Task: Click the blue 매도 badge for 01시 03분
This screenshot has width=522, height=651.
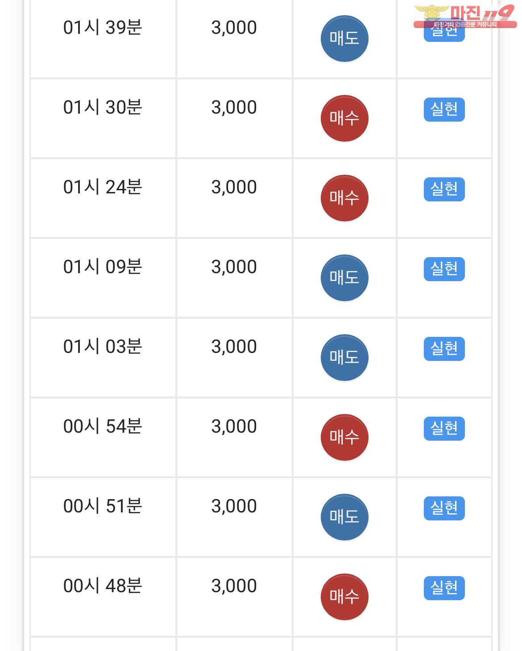Action: [344, 358]
